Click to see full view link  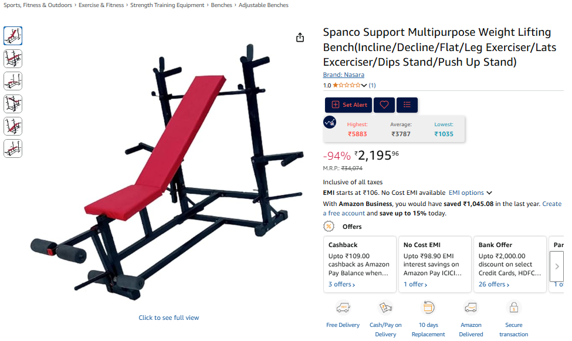pos(169,318)
